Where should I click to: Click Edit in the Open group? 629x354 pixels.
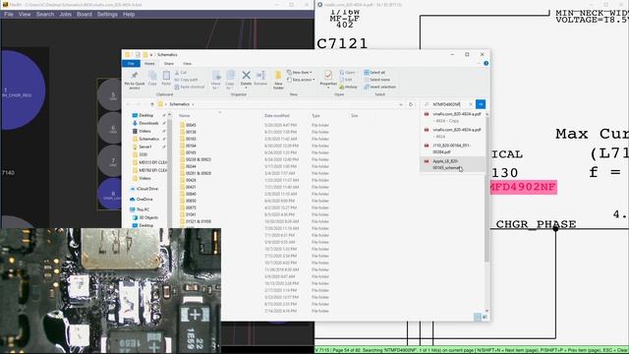click(347, 80)
